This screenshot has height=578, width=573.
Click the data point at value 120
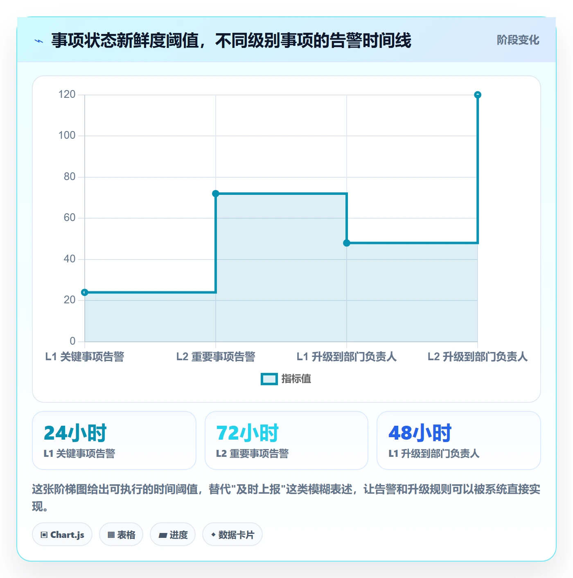click(x=478, y=95)
